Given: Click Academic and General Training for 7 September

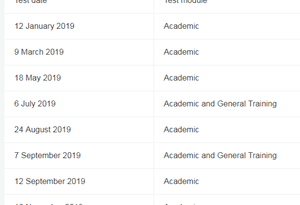Looking at the screenshot, I should pyautogui.click(x=220, y=156).
